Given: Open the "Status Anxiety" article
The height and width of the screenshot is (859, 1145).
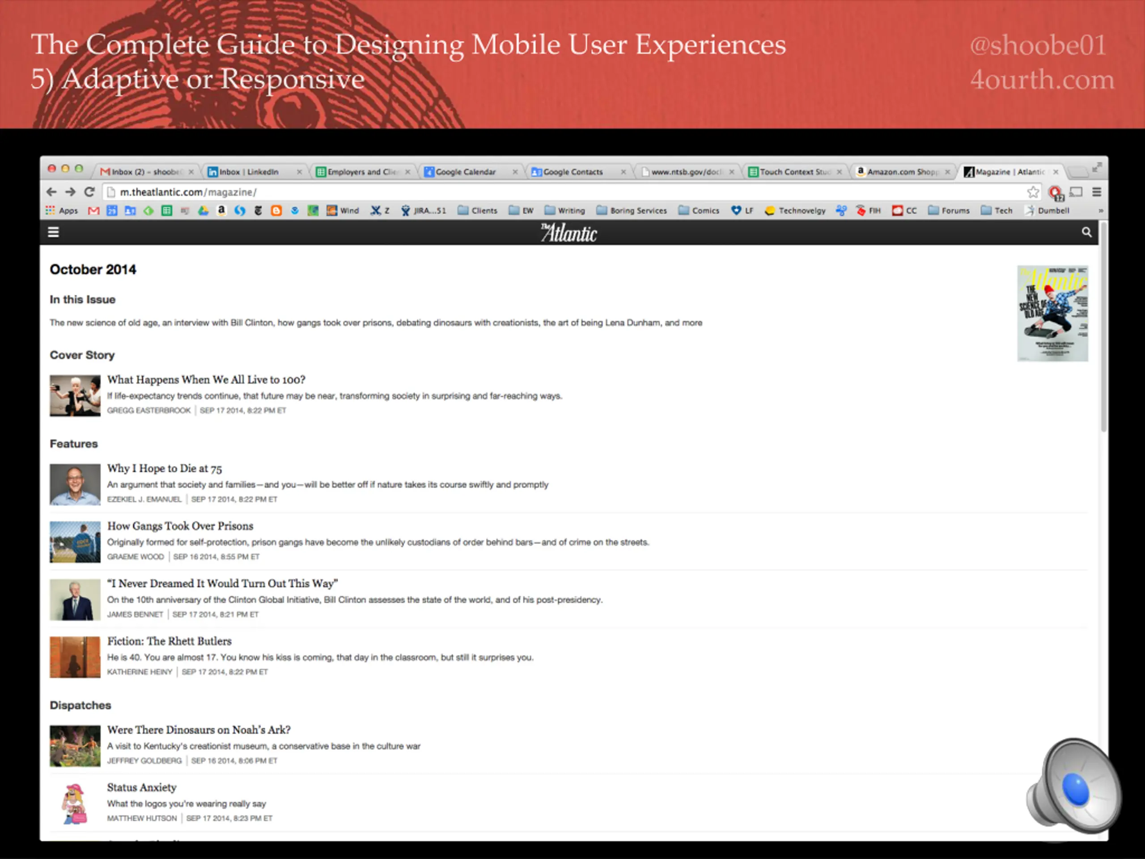Looking at the screenshot, I should [x=142, y=787].
